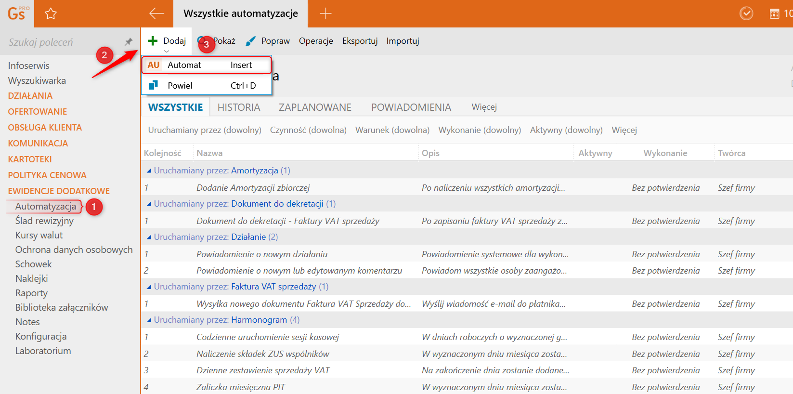Open the calendar icon in header
This screenshot has width=793, height=394.
click(x=774, y=14)
